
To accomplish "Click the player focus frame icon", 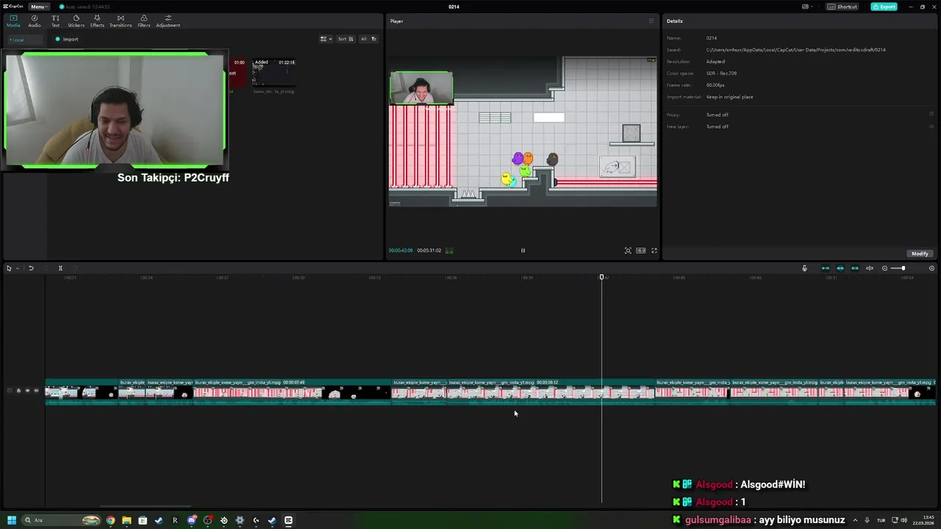I will point(628,251).
